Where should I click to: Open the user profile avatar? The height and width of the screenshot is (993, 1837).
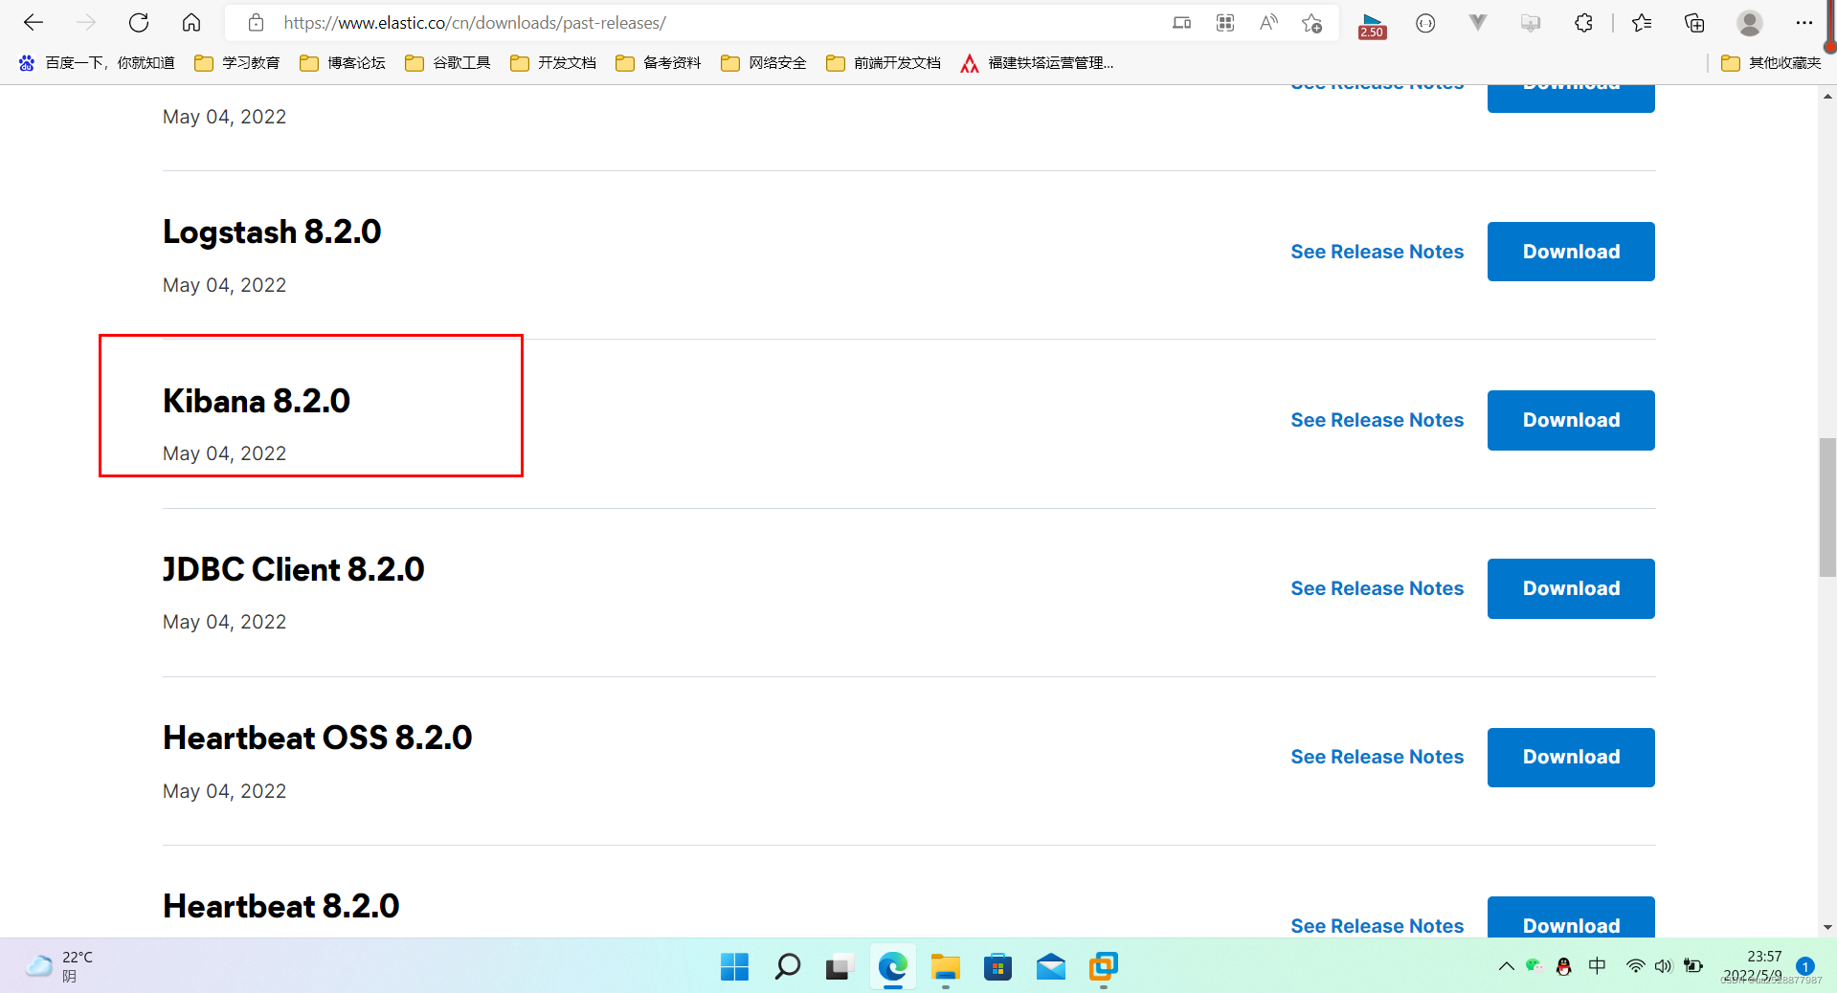1750,23
